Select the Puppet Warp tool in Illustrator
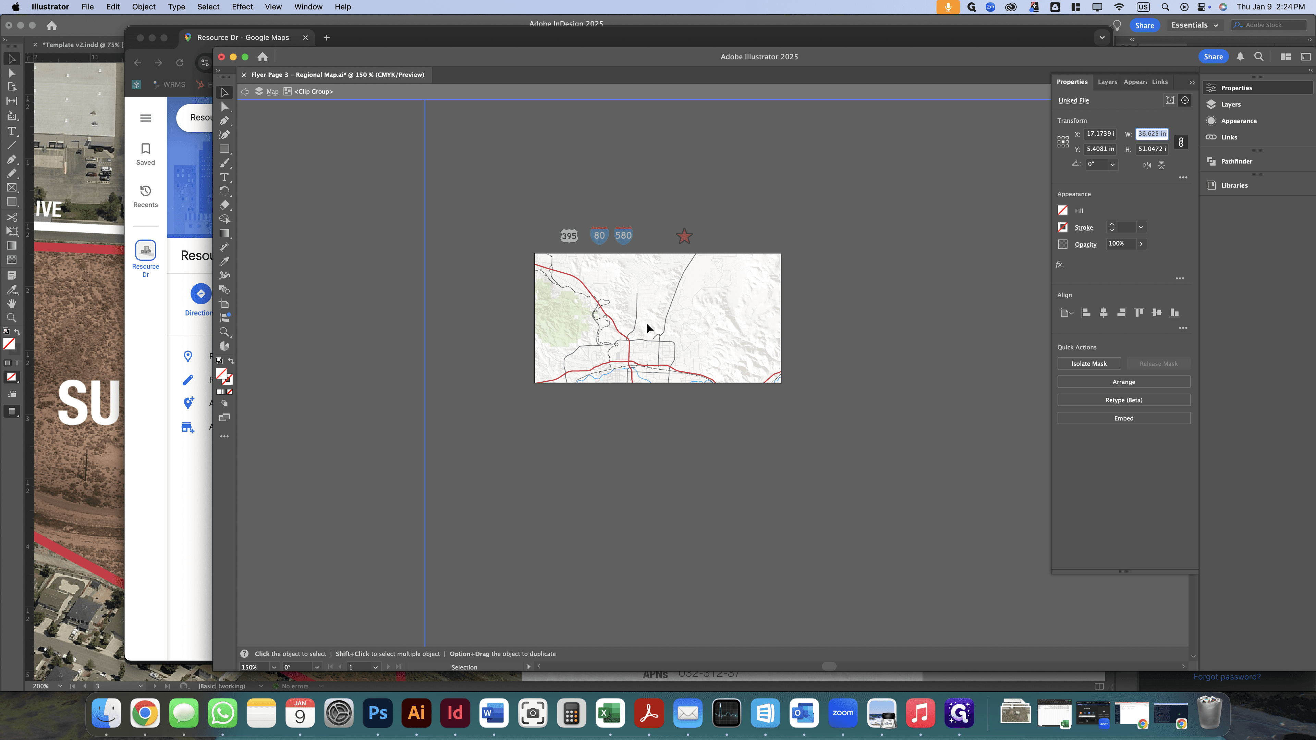The image size is (1316, 740). pos(224,275)
